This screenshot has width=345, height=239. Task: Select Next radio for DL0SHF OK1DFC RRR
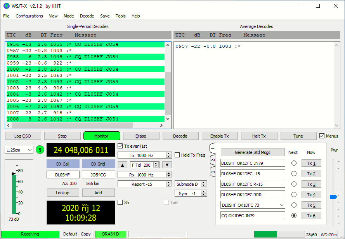[294, 195]
